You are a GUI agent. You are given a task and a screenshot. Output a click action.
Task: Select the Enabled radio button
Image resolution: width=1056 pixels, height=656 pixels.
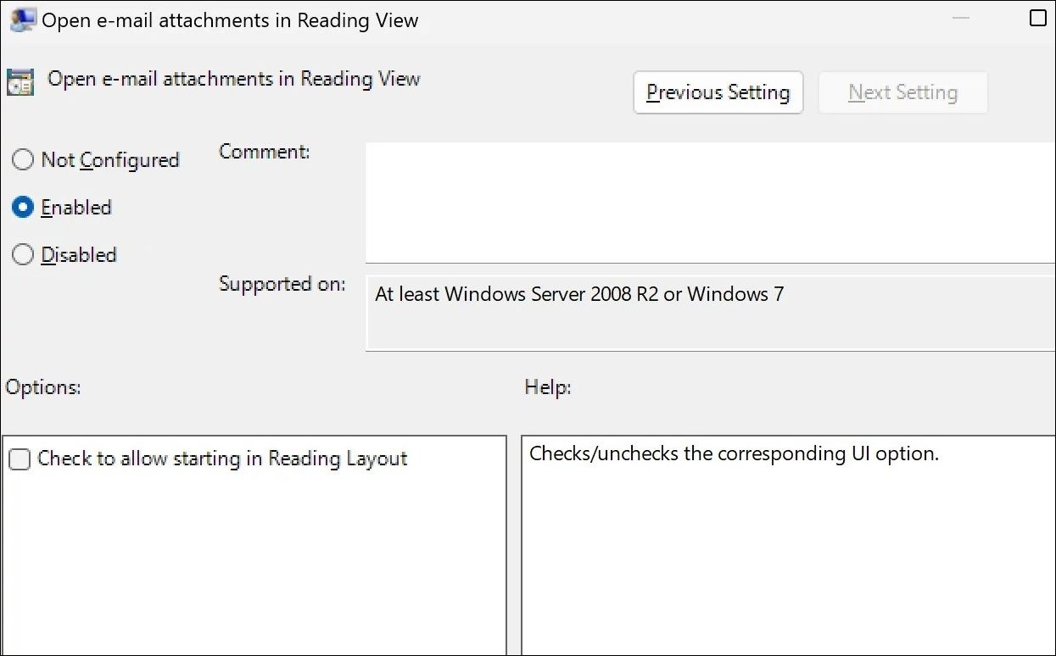(x=23, y=208)
